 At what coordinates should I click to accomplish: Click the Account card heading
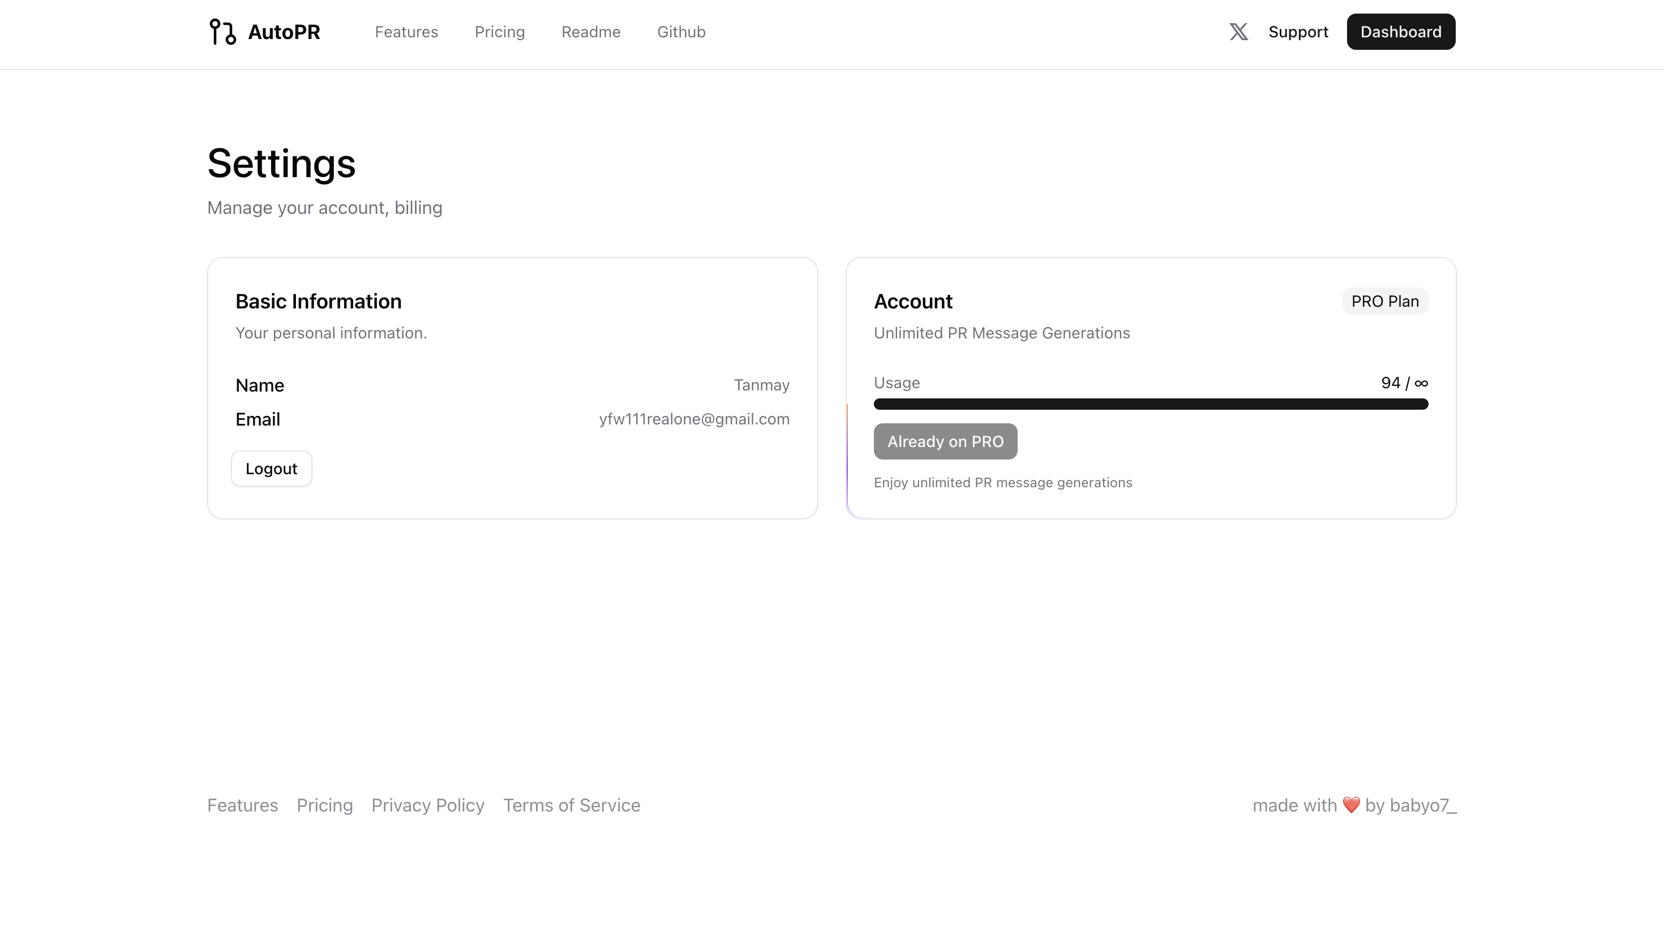coord(913,301)
